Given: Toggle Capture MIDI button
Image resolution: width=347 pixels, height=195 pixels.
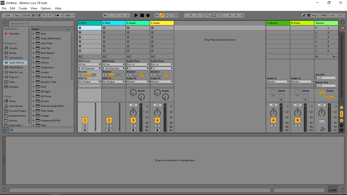Looking at the screenshot, I should (x=171, y=15).
